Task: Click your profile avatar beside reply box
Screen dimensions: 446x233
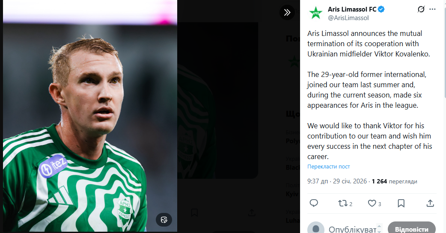Action: point(315,228)
